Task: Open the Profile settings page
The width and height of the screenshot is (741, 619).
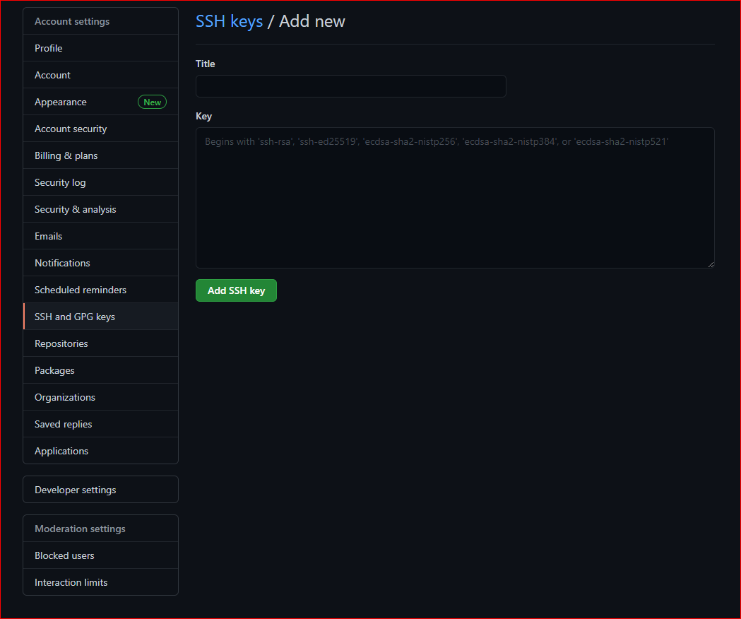Action: [49, 48]
